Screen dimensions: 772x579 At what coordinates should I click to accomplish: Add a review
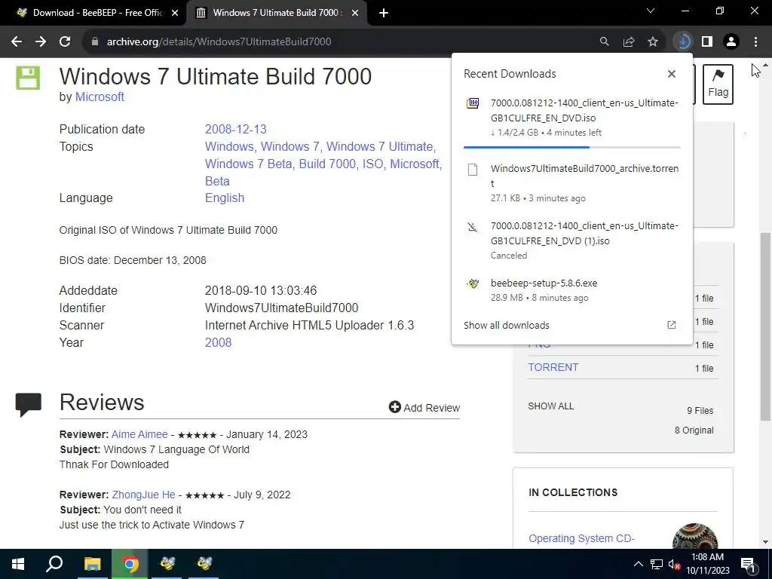coord(424,408)
